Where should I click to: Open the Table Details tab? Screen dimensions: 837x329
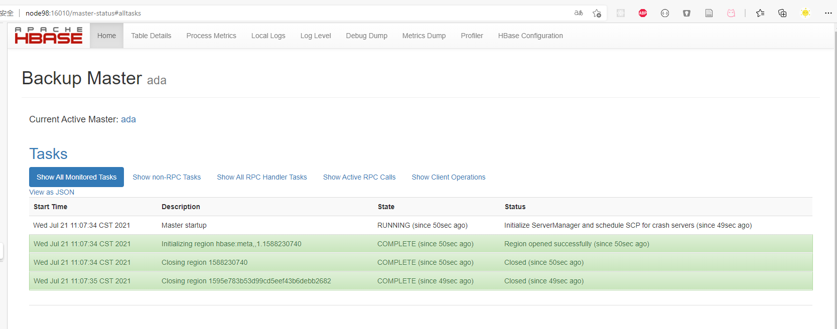pos(151,36)
